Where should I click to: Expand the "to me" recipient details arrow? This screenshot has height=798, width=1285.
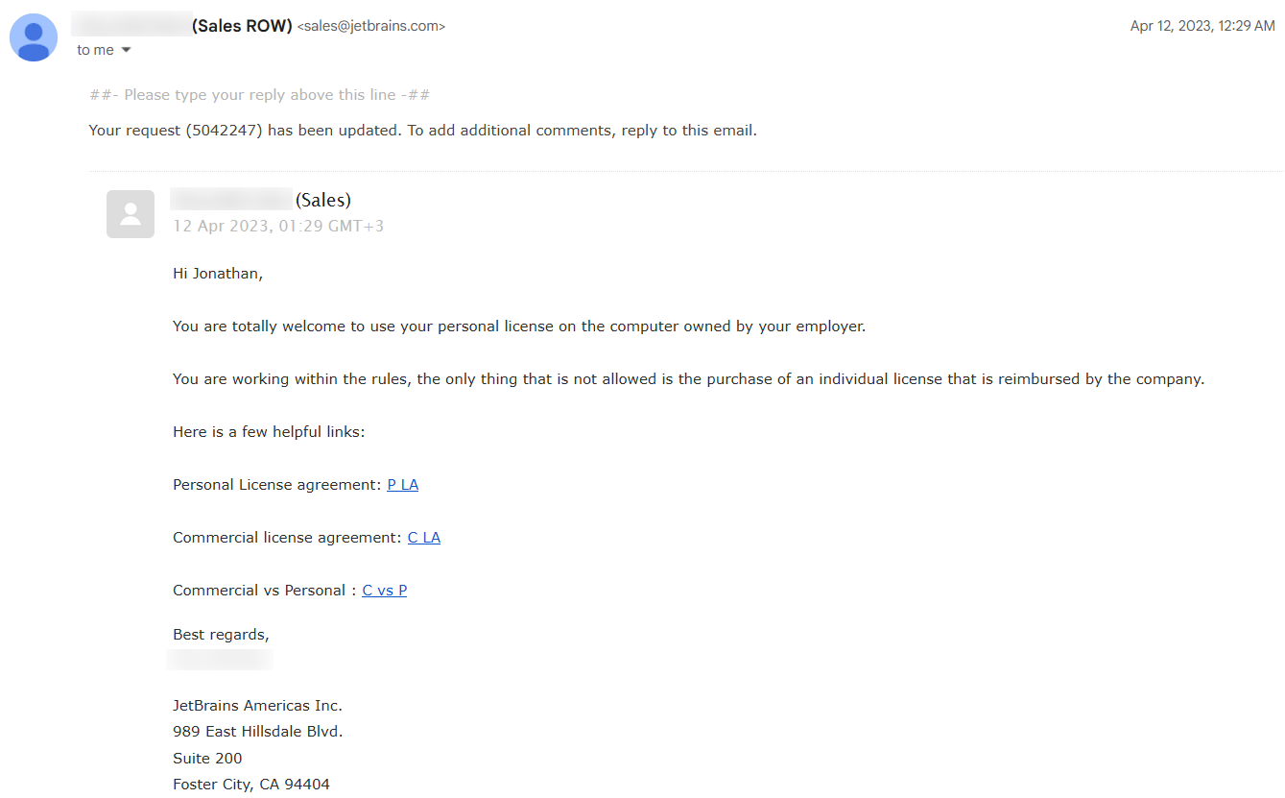(126, 50)
